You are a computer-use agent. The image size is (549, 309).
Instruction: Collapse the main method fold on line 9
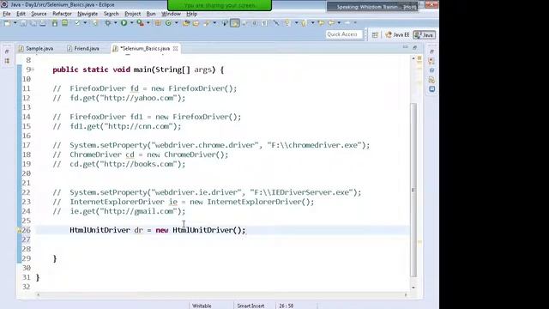pos(33,70)
